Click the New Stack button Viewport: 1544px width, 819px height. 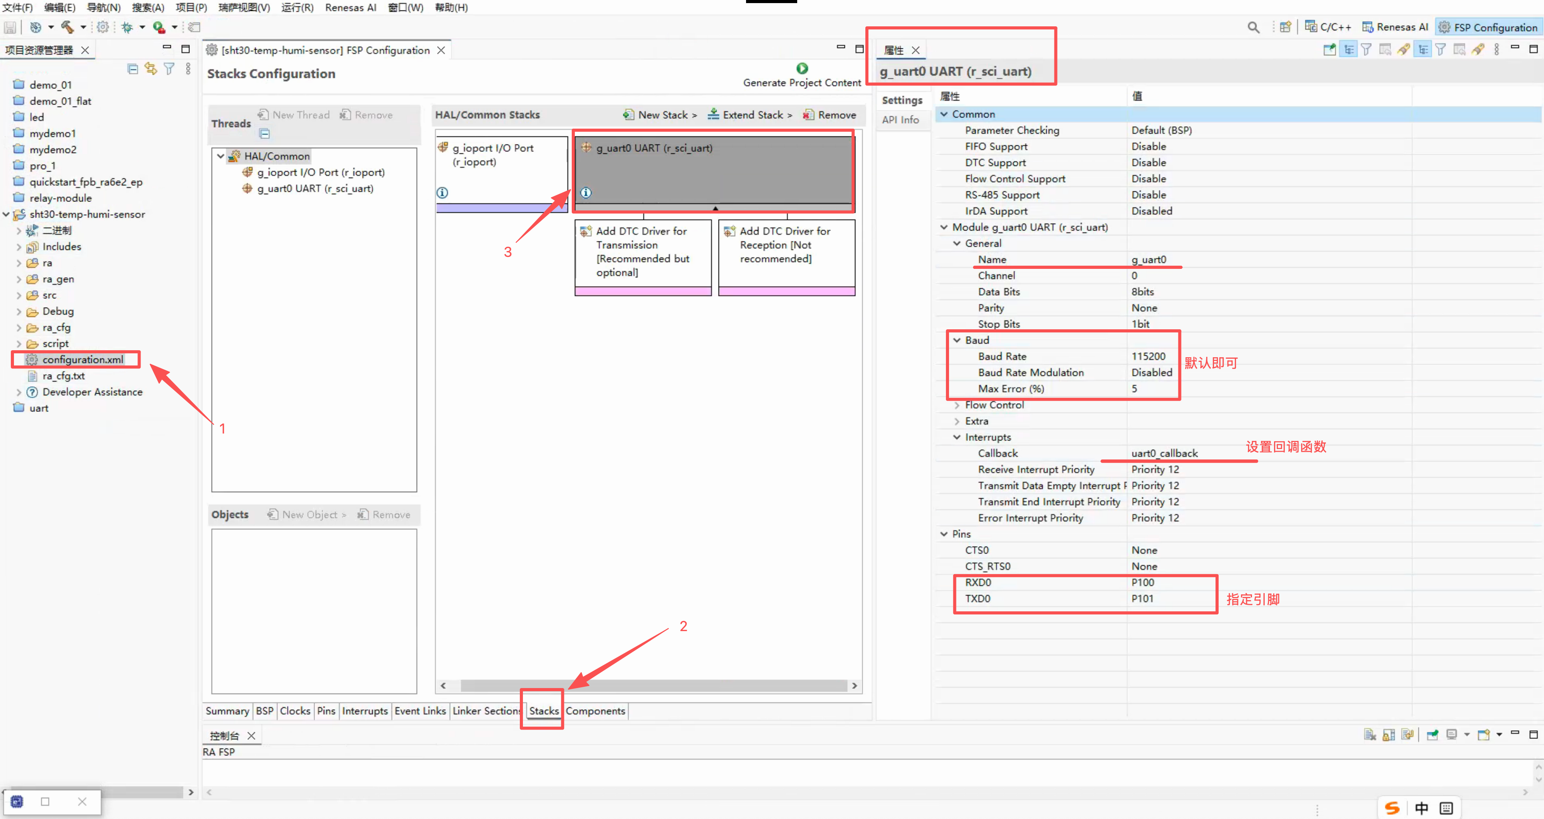pos(660,115)
